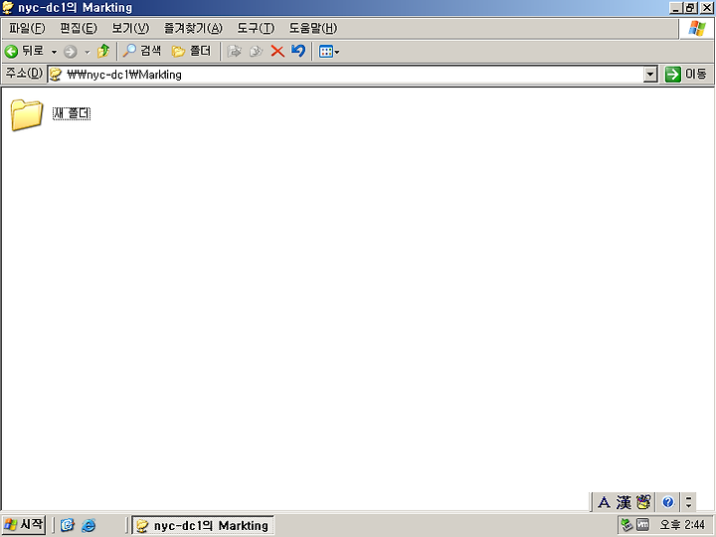Click the greyed-out forward arrow button

tap(71, 52)
